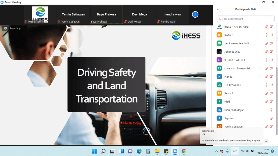
Task: Open Google Chrome from the taskbar
Action: (184, 151)
